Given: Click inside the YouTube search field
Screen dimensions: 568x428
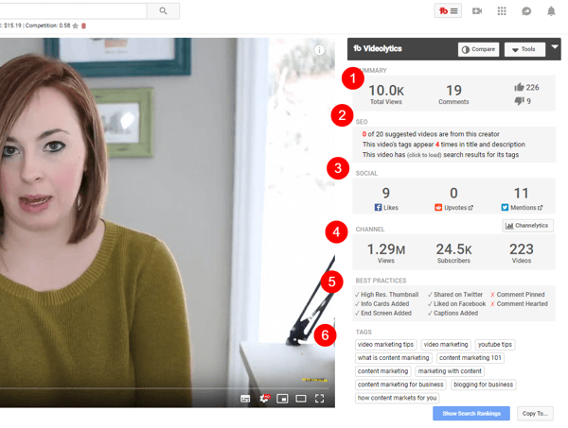Looking at the screenshot, I should click(x=71, y=11).
